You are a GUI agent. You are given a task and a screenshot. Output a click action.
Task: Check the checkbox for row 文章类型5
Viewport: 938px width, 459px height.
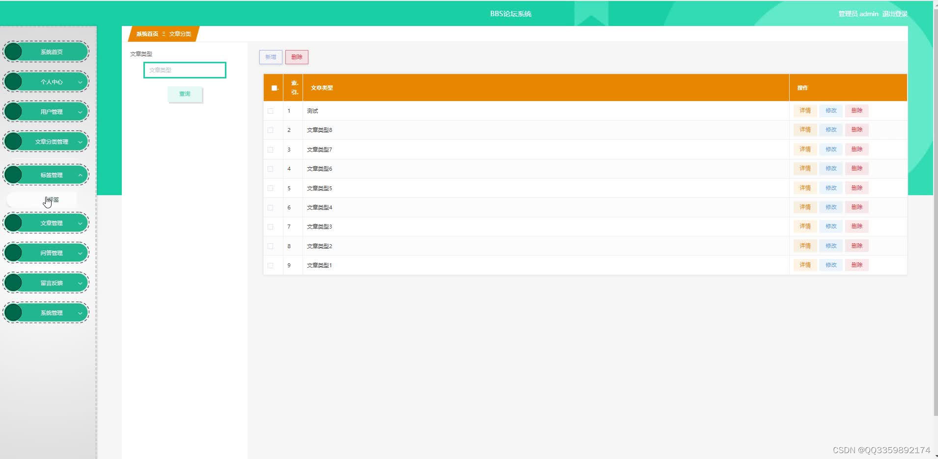click(271, 188)
